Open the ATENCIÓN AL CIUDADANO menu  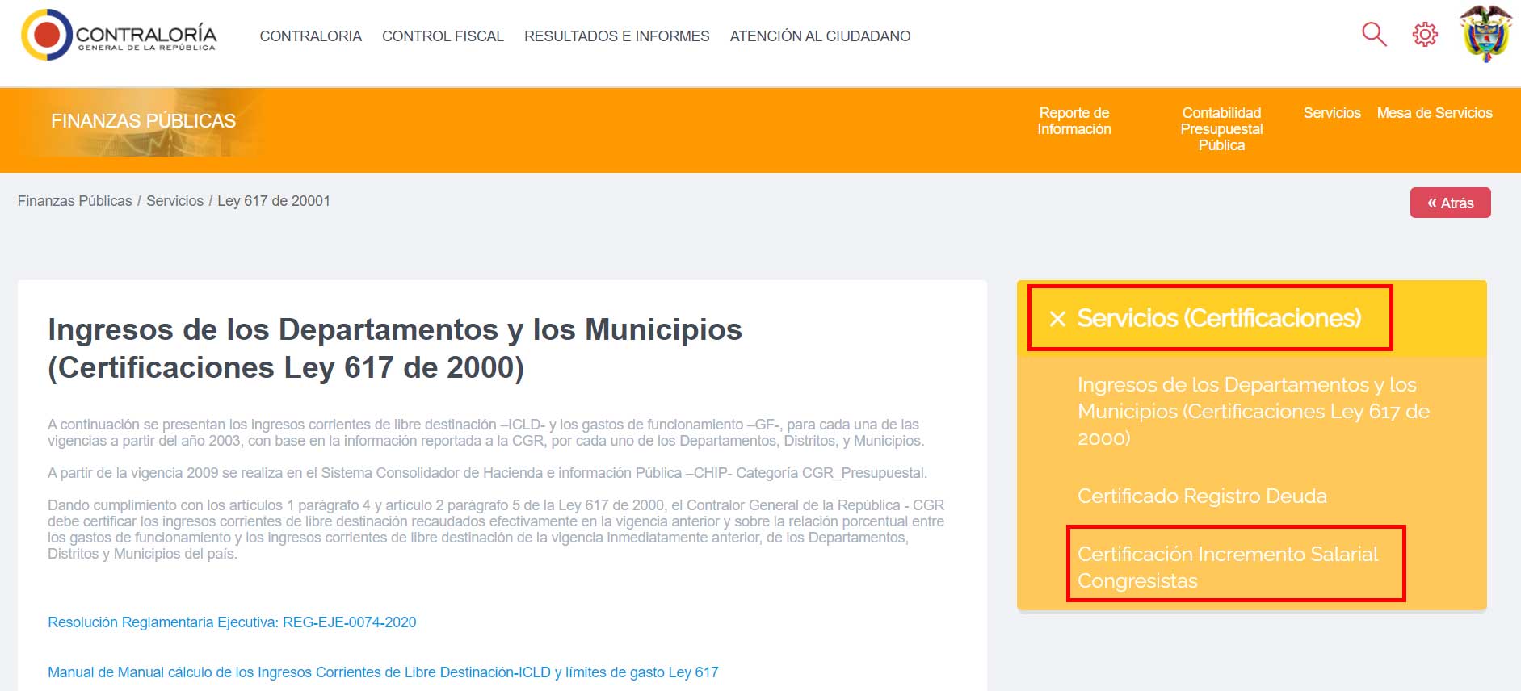pos(820,36)
